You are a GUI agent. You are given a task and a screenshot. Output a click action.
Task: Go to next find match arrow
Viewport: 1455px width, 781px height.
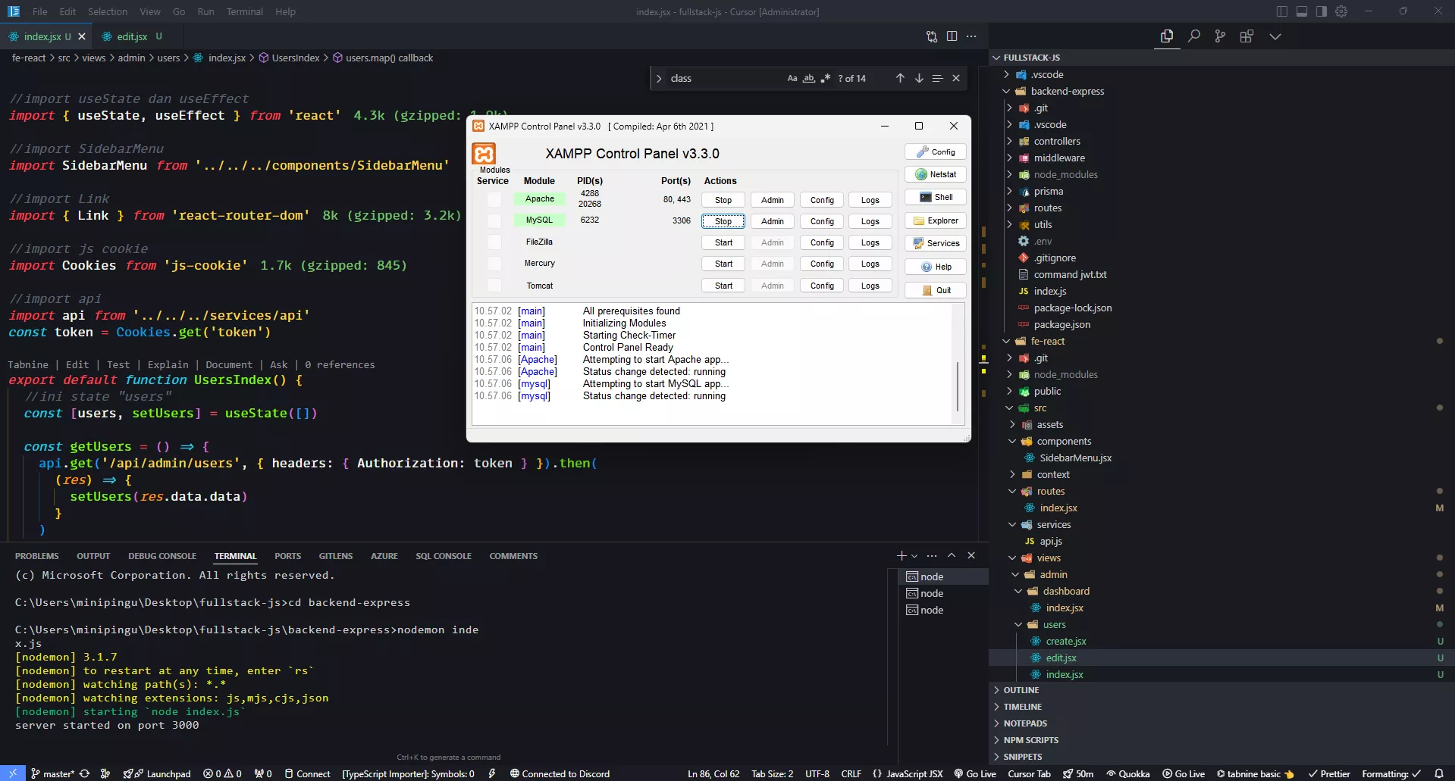point(919,78)
